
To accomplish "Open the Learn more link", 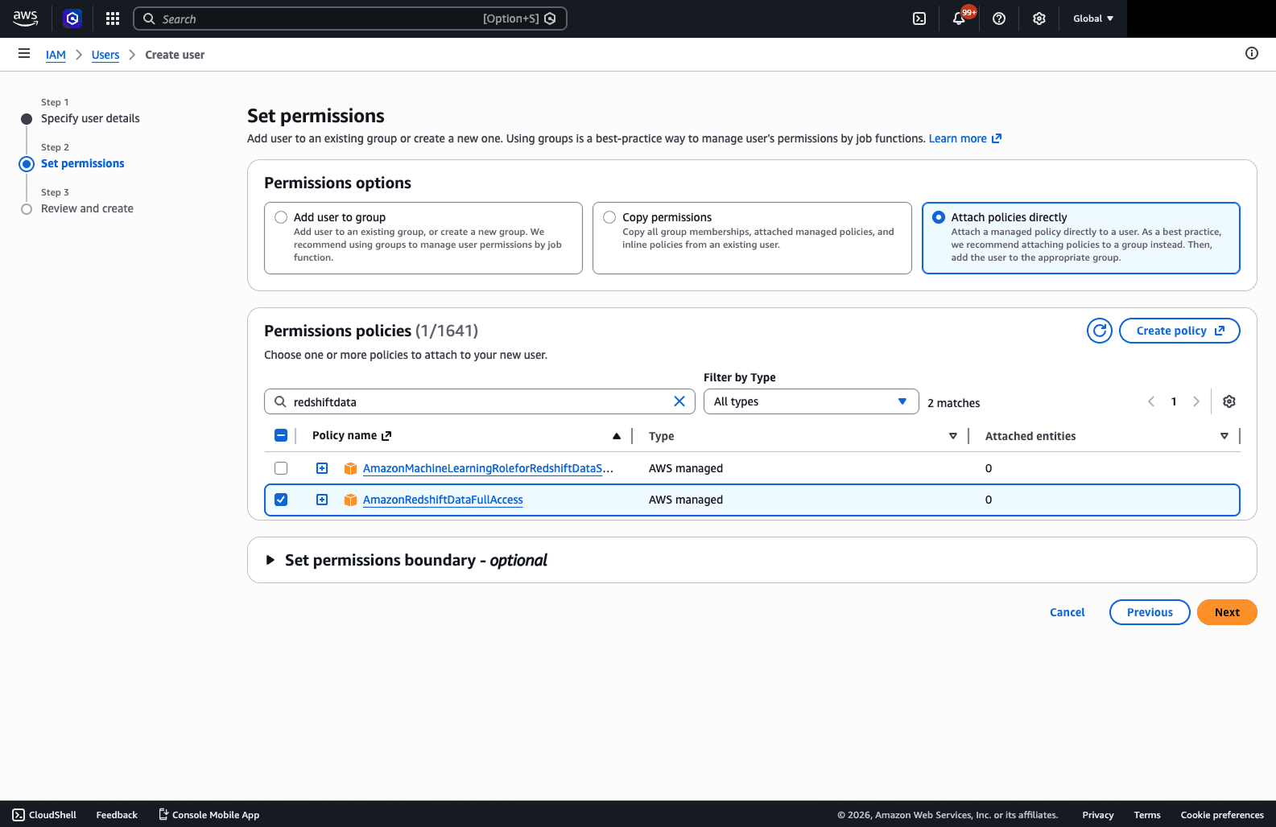I will point(965,138).
